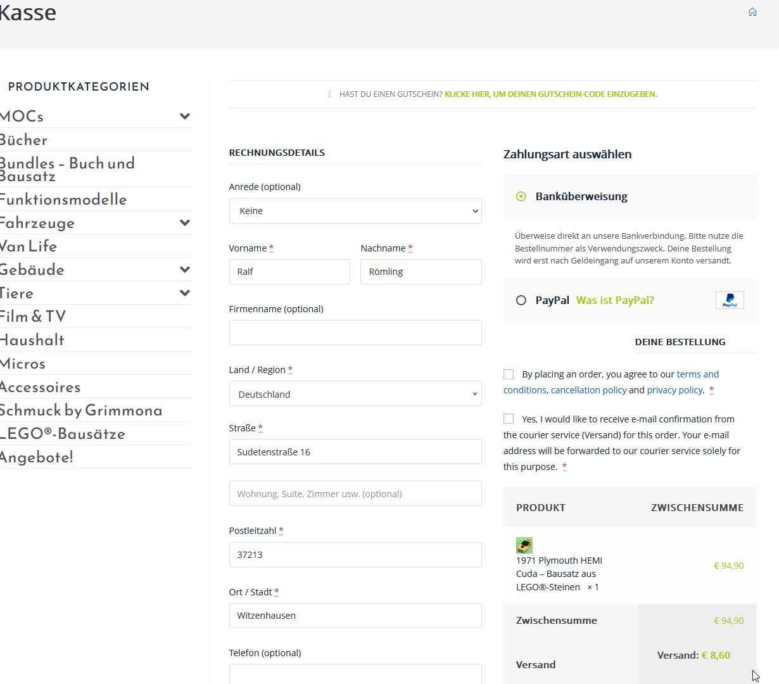The width and height of the screenshot is (779, 684).
Task: Select PayPal payment method
Action: [521, 300]
